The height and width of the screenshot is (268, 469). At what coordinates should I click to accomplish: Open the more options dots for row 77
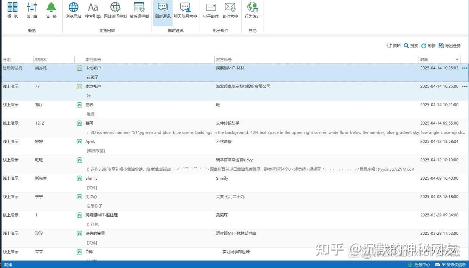pyautogui.click(x=465, y=86)
